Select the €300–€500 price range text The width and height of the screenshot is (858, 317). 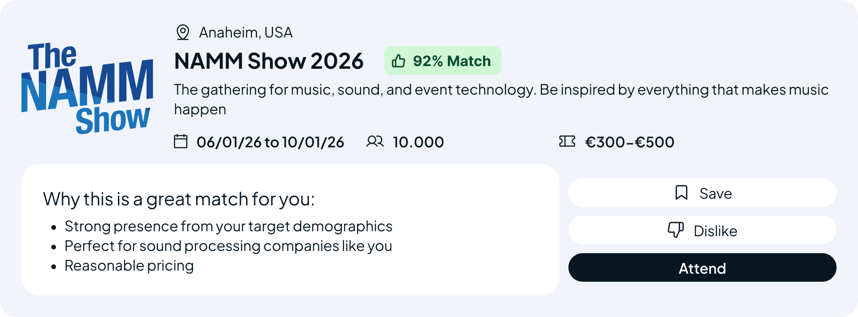629,142
